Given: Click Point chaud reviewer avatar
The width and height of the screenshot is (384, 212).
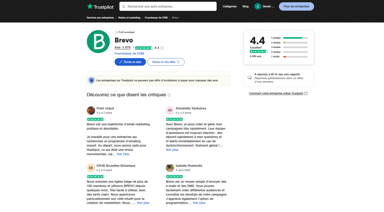Looking at the screenshot, I should pos(91,111).
